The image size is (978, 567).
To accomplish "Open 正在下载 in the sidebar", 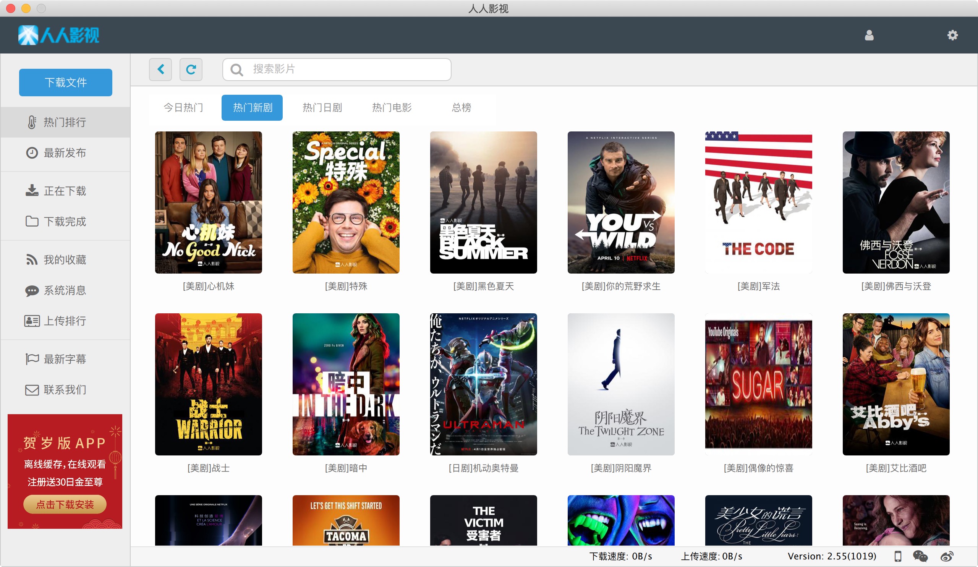I will (x=65, y=191).
